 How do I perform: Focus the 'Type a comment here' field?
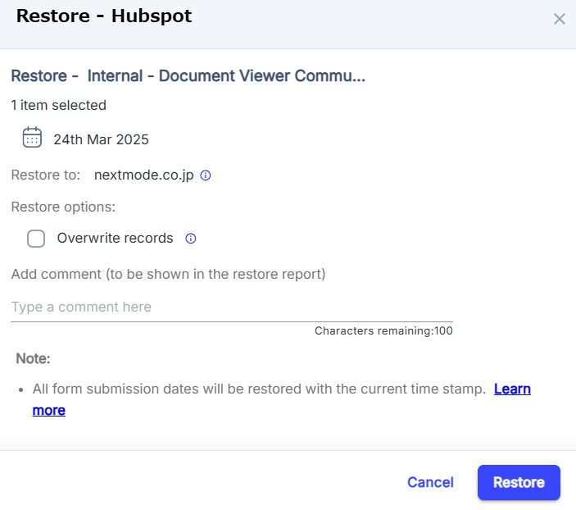(x=232, y=307)
